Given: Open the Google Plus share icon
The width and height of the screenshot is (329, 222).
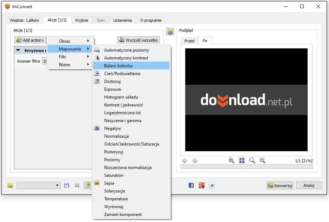Looking at the screenshot, I should coord(201,185).
